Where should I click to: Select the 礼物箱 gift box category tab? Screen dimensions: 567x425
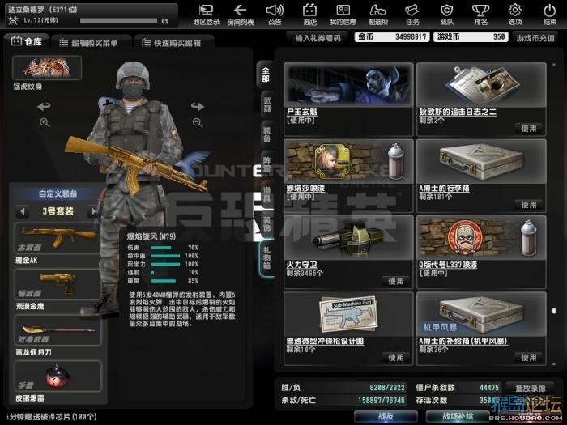266,258
